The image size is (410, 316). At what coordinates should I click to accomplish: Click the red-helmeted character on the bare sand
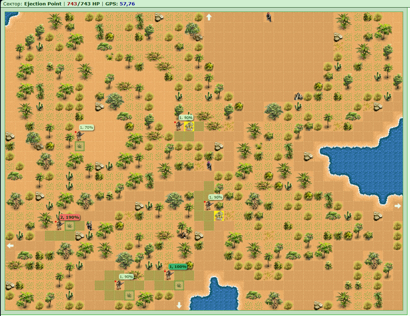269,17
